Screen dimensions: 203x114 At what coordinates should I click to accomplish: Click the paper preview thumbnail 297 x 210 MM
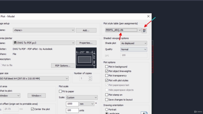86,58
